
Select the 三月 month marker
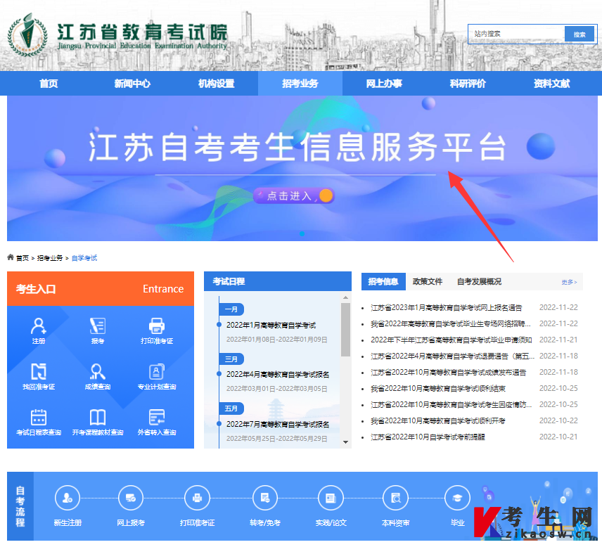[231, 359]
